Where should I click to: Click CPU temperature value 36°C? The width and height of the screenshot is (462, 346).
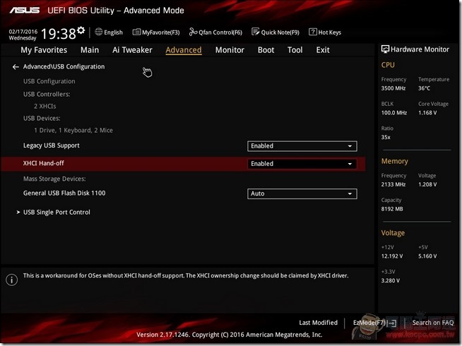click(x=424, y=88)
